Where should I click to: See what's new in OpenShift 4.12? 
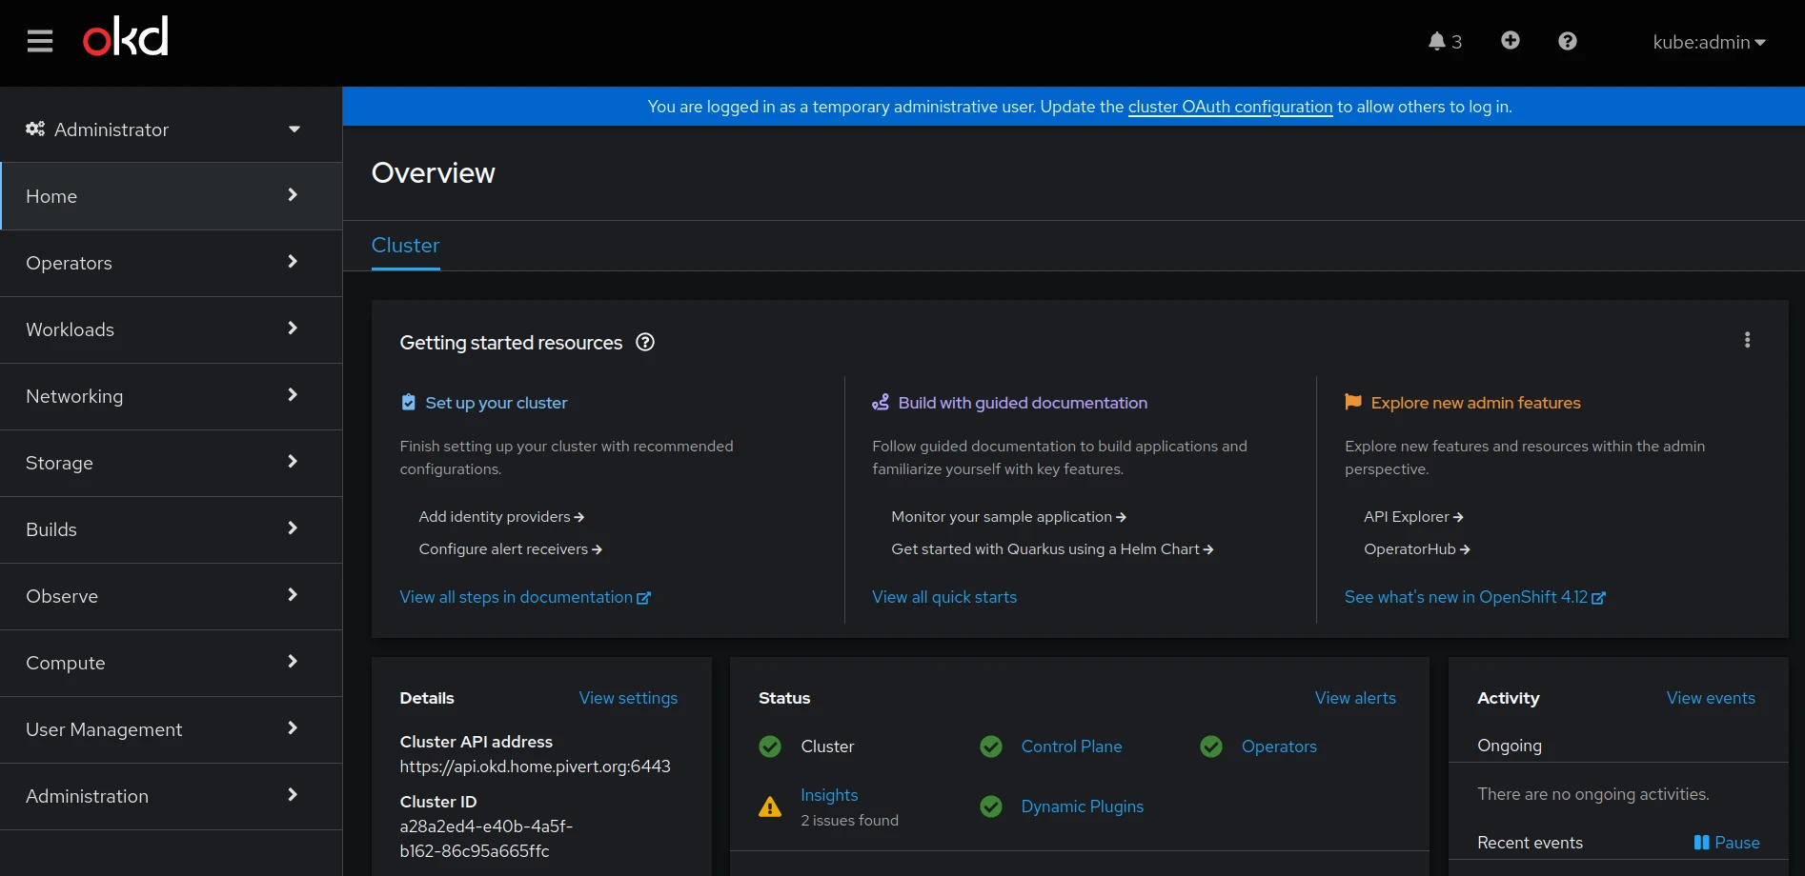click(1474, 597)
